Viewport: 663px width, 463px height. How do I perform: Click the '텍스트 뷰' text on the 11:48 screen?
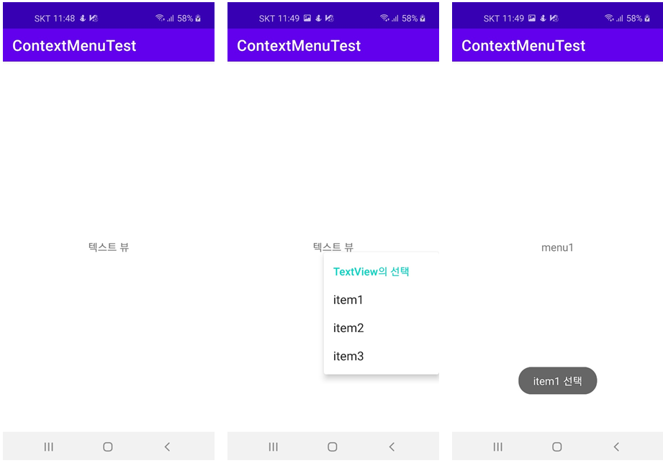pos(109,247)
